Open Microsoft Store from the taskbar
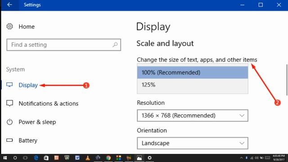This screenshot has height=162, width=288. [x=46, y=158]
